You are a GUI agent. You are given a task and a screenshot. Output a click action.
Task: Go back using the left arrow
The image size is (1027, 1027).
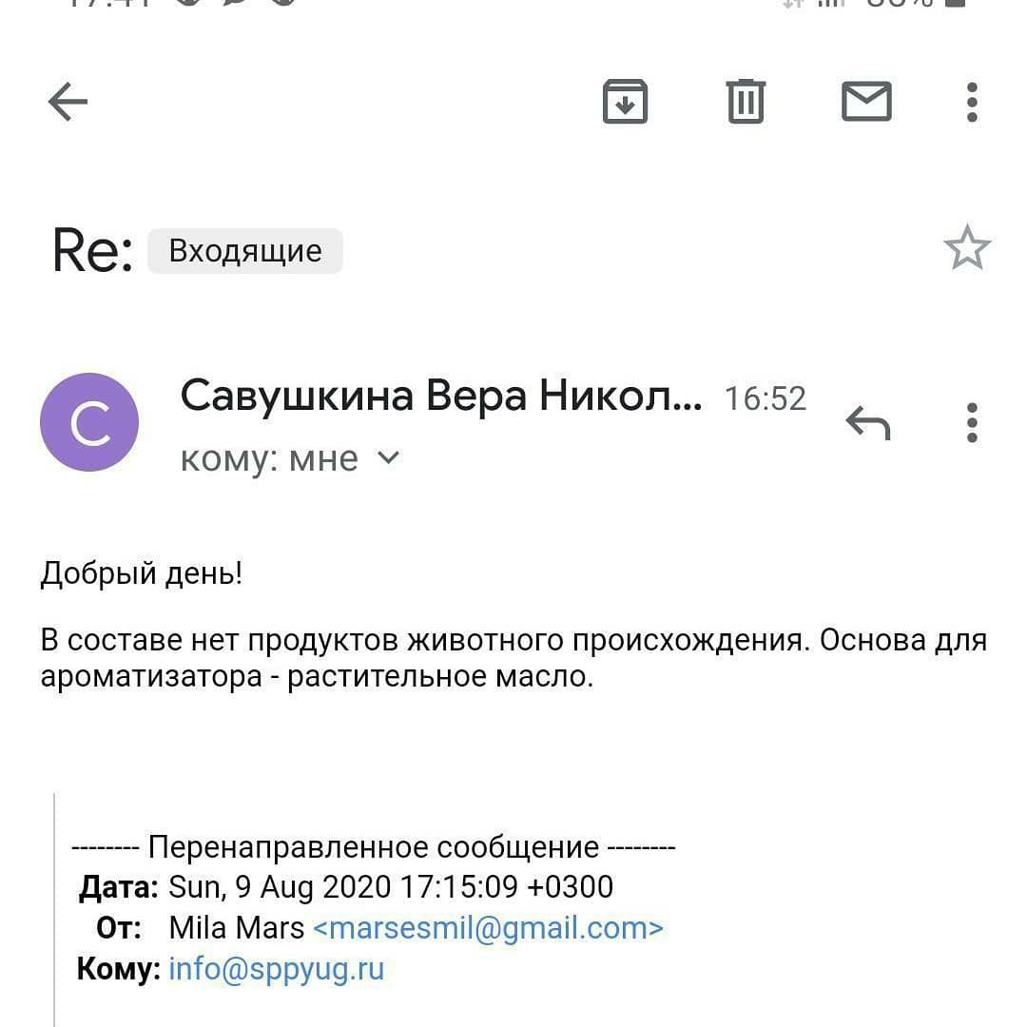[68, 102]
